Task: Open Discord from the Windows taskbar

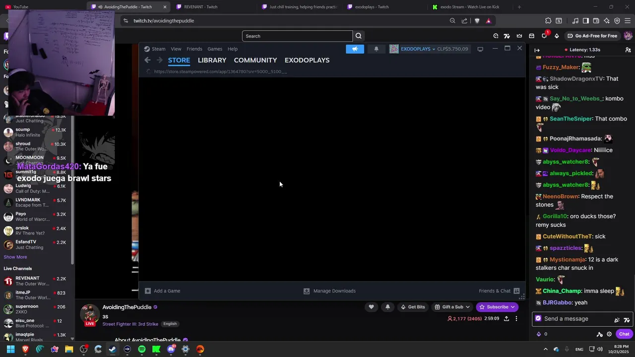Action: 171,349
